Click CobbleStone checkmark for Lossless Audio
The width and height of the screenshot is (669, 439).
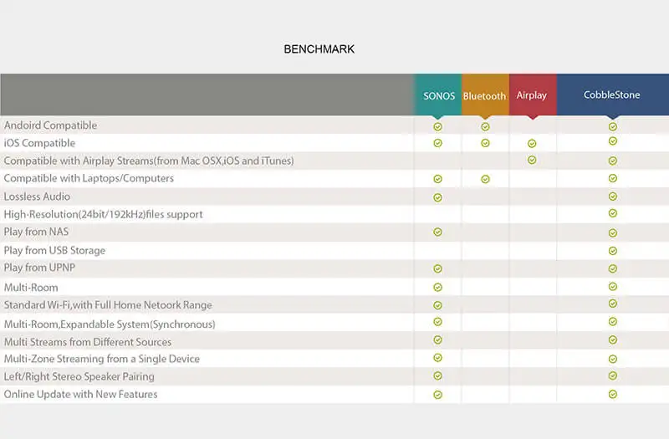(x=613, y=197)
